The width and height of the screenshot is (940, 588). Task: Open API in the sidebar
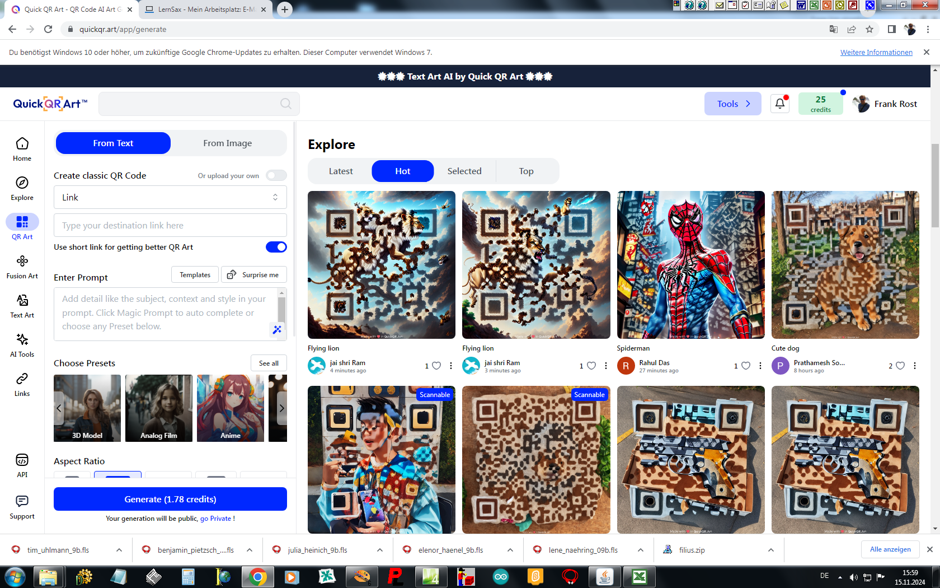(22, 465)
